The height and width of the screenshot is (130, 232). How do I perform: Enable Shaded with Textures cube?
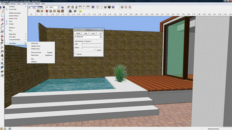pyautogui.click(x=105, y=7)
